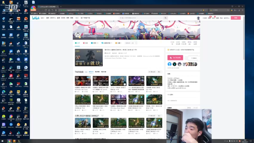Focus the channel video search box
The height and width of the screenshot is (143, 254).
coord(131,43)
